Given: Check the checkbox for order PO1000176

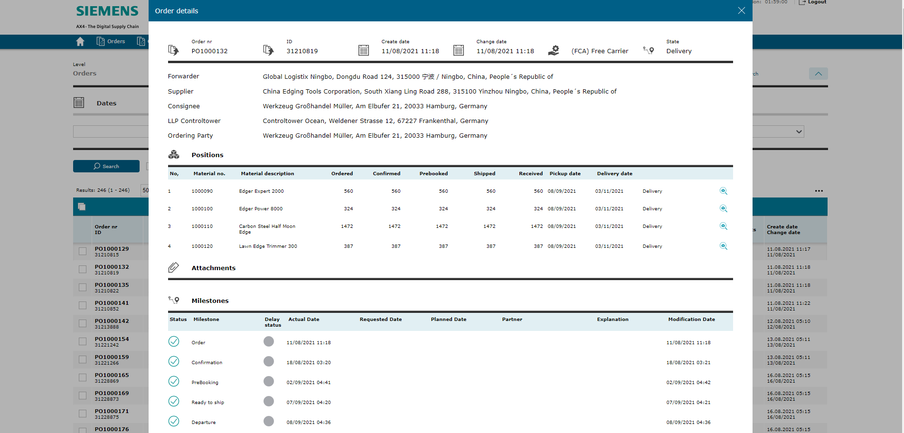Looking at the screenshot, I should [82, 431].
